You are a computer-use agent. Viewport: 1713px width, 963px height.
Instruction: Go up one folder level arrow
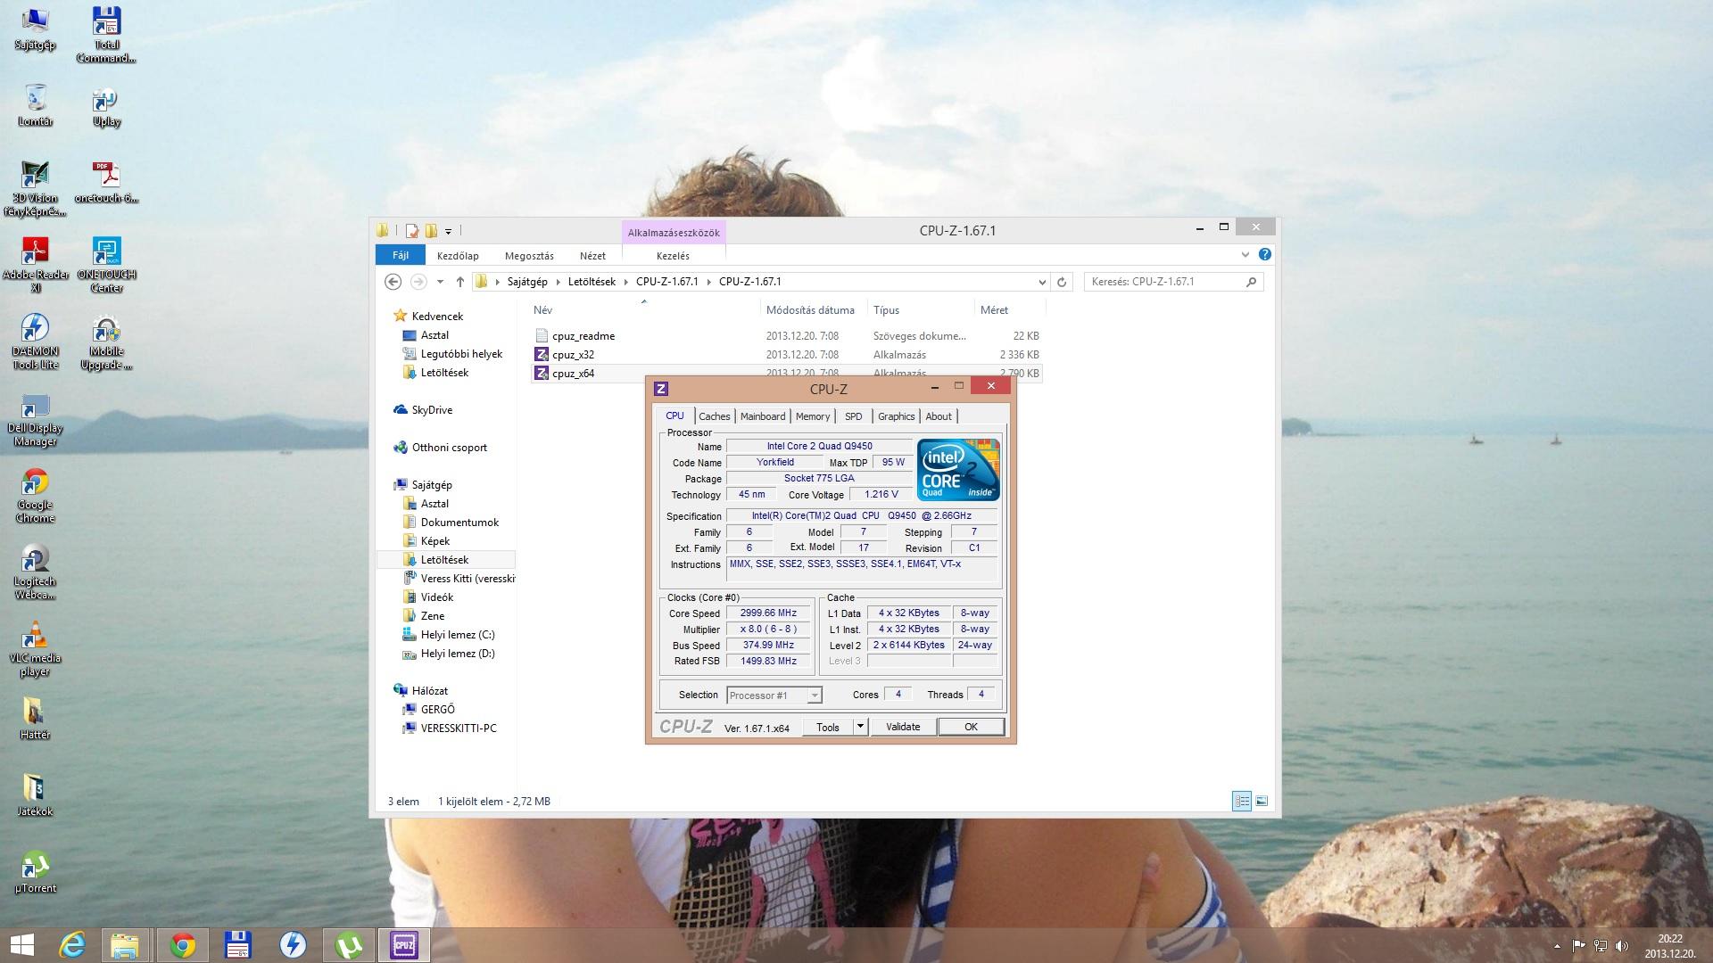pyautogui.click(x=459, y=282)
